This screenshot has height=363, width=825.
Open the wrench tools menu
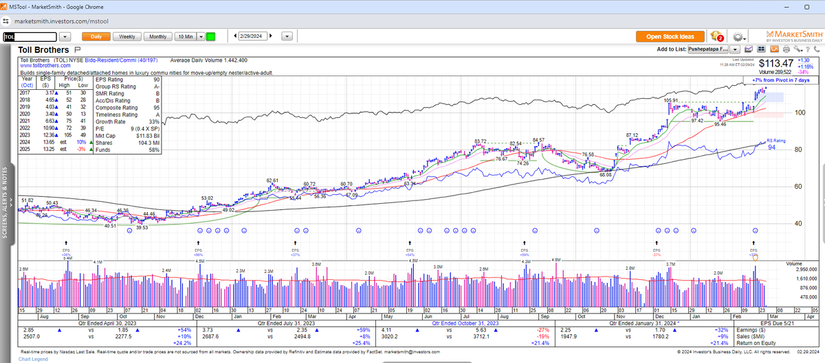coord(797,49)
